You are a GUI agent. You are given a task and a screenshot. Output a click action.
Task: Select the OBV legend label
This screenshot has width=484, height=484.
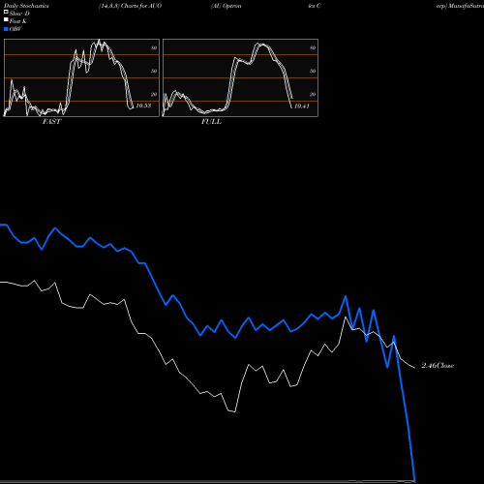(x=15, y=29)
